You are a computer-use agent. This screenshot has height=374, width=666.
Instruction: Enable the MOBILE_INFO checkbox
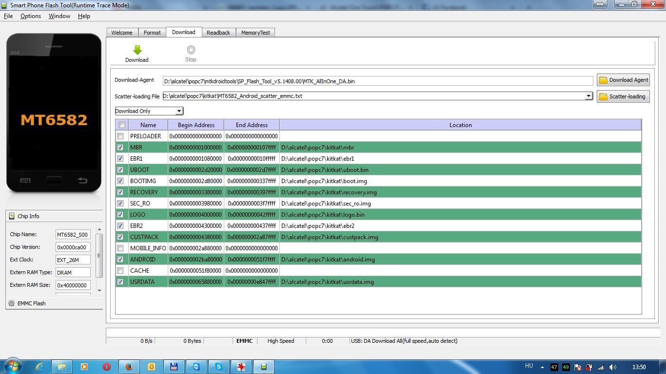(120, 248)
